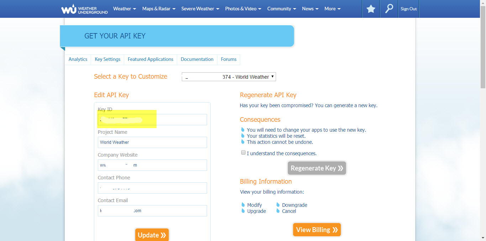486x241 pixels.
Task: Click the Regenerate API Key heading
Action: [268, 95]
